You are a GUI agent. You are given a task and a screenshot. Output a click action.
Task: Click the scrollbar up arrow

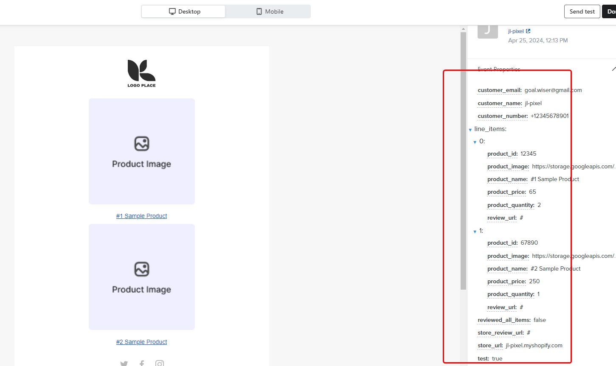point(463,29)
